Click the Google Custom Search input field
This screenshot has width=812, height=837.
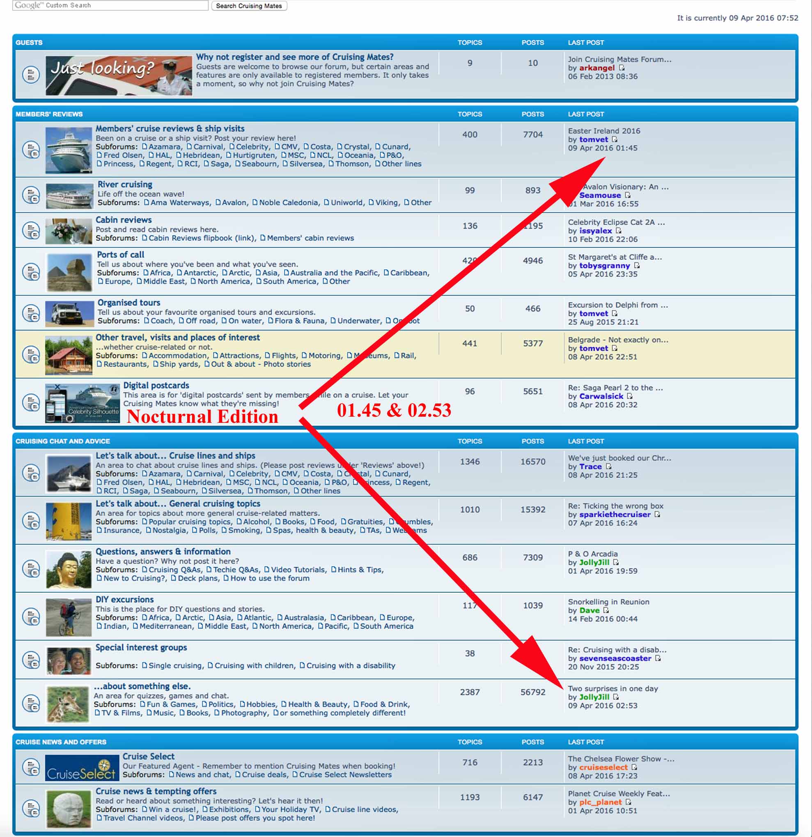110,6
